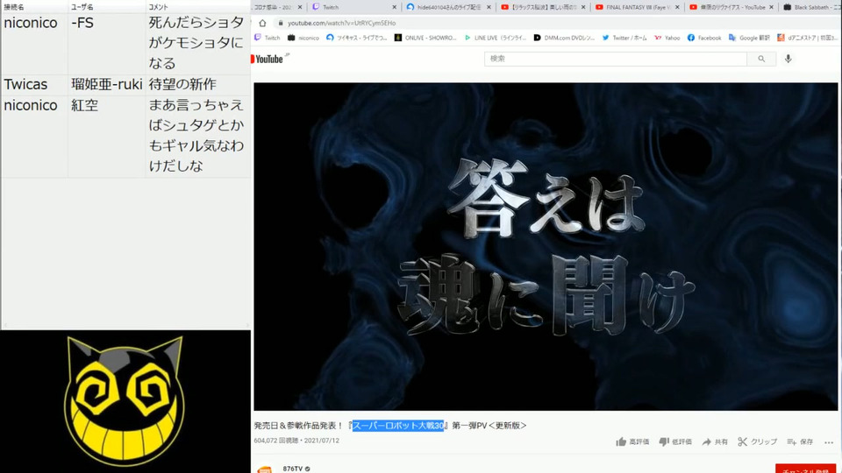Select the 死んだらショタがケモショタになる comment
Screen dimensions: 842x473
(x=197, y=44)
